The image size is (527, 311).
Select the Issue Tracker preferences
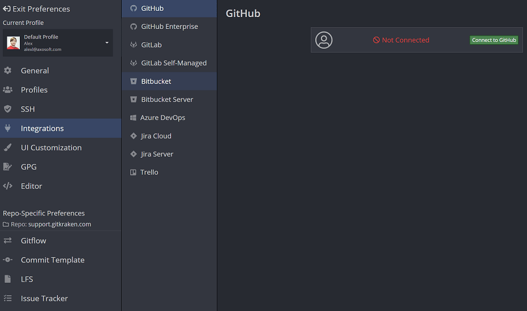(44, 299)
